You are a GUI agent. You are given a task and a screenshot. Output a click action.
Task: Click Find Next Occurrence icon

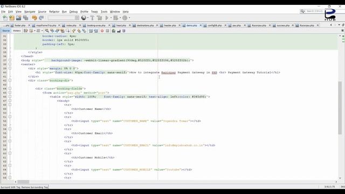coord(57,31)
